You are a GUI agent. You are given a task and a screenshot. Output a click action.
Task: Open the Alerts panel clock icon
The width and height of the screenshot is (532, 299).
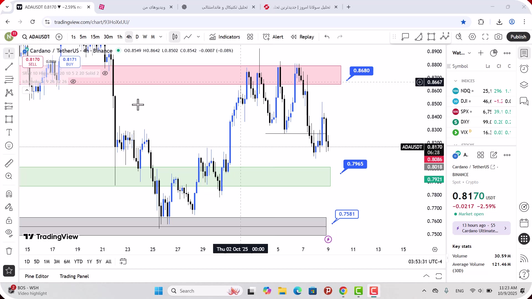point(524,69)
